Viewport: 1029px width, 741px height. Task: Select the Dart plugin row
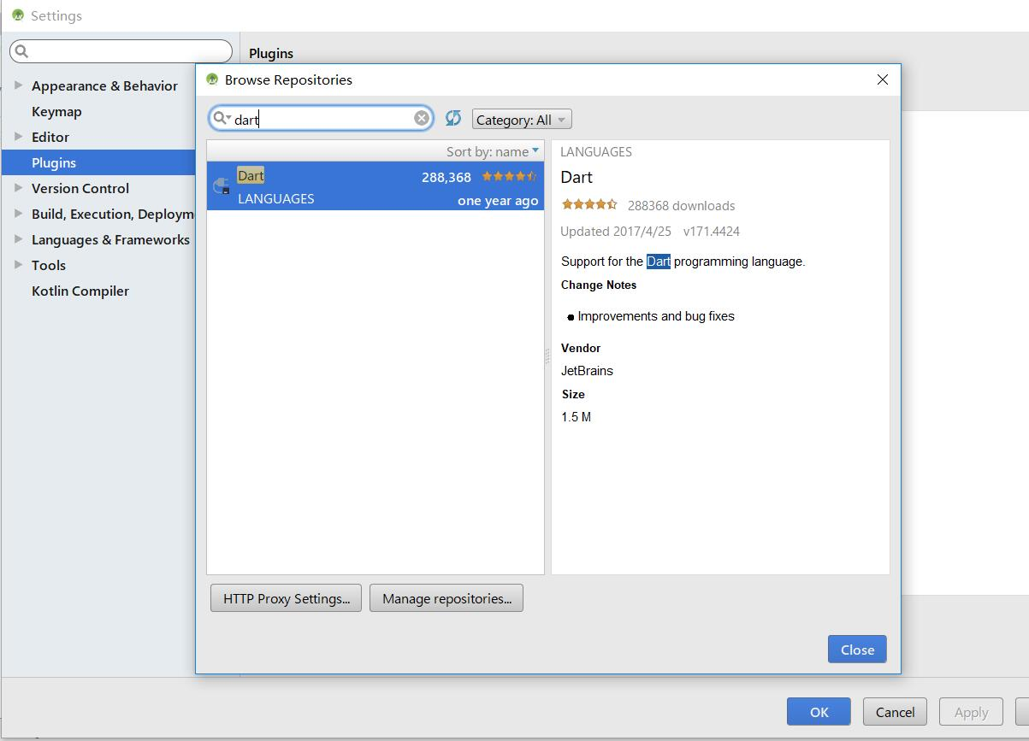pyautogui.click(x=376, y=186)
